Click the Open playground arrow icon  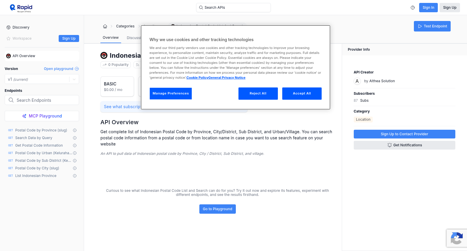pyautogui.click(x=77, y=69)
